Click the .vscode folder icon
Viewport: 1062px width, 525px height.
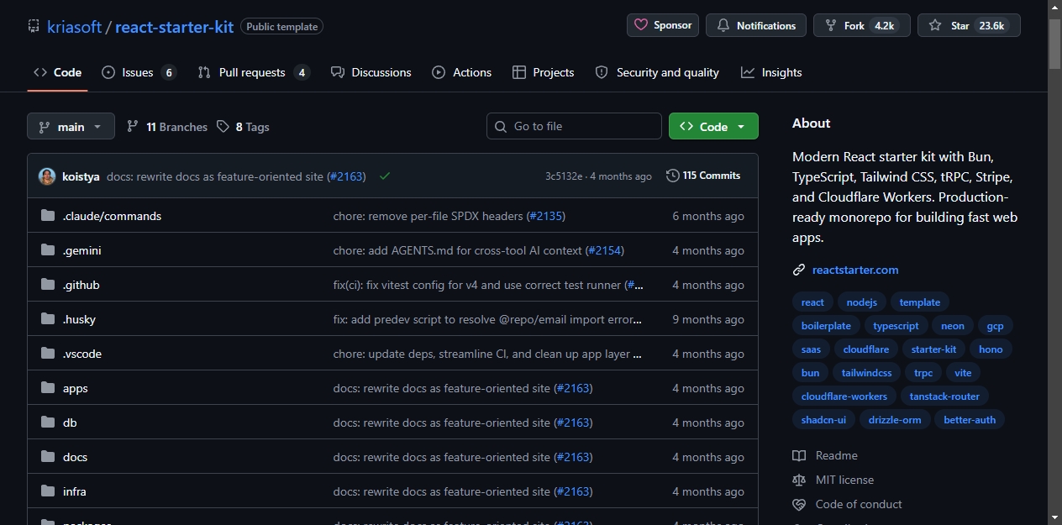(x=48, y=354)
